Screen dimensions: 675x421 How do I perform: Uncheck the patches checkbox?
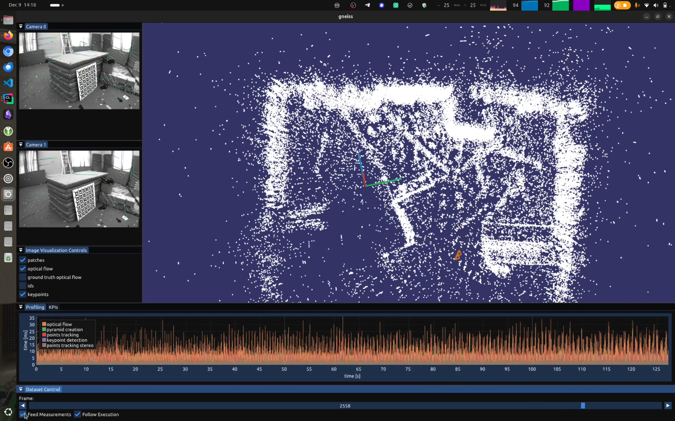click(x=23, y=260)
